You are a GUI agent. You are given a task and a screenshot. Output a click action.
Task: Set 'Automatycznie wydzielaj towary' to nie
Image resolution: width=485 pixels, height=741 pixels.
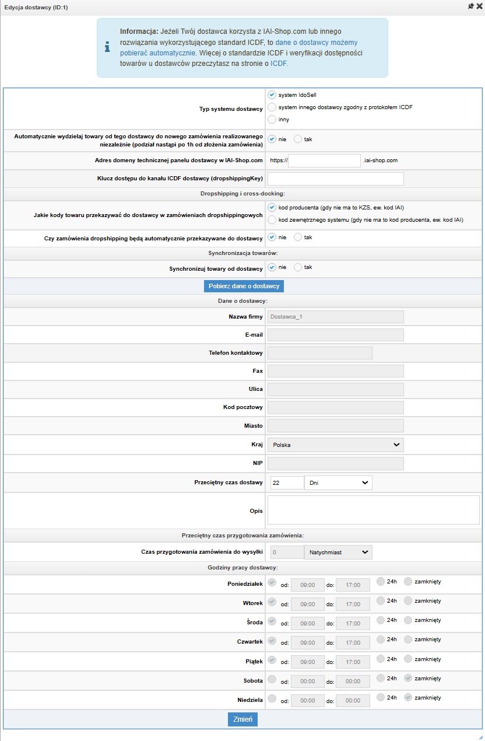pos(272,139)
